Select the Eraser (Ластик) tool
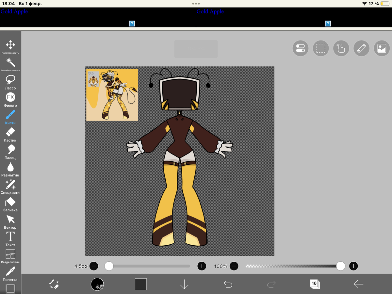This screenshot has width=392, height=294. 10,134
